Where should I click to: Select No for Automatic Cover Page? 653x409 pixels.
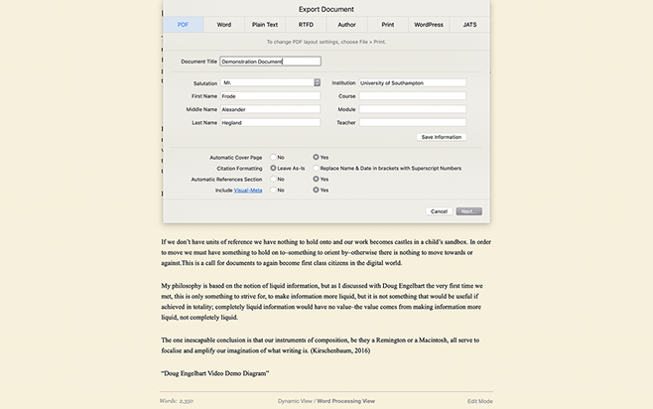point(273,157)
